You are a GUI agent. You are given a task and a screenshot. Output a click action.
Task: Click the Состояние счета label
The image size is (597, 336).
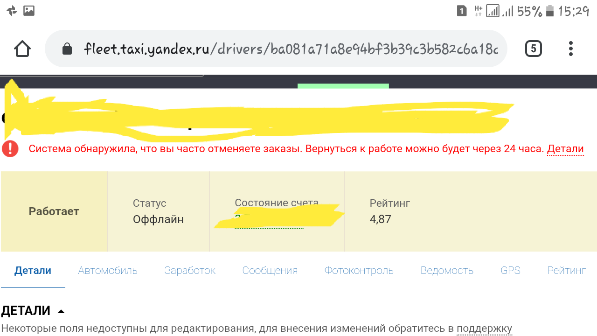click(x=277, y=203)
